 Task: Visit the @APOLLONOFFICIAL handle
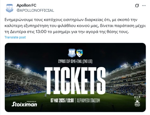[x=35, y=11]
